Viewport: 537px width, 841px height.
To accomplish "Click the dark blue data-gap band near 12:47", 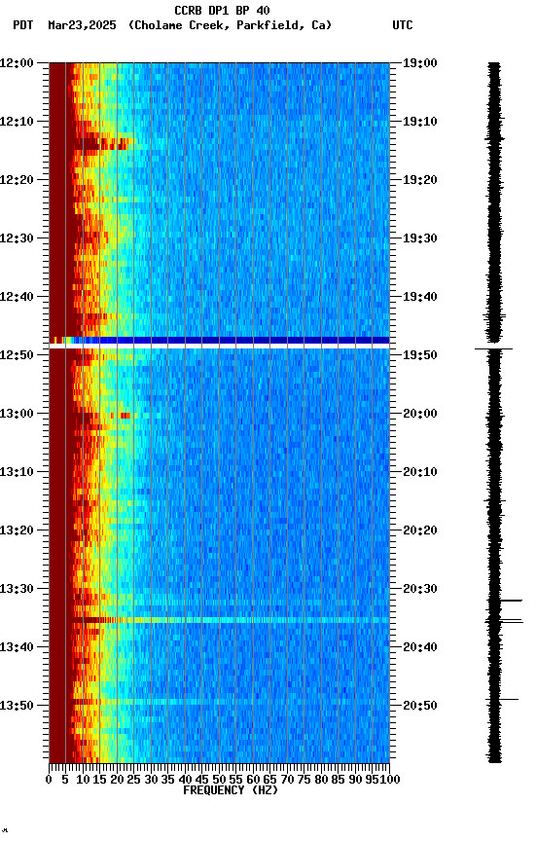I will click(219, 340).
